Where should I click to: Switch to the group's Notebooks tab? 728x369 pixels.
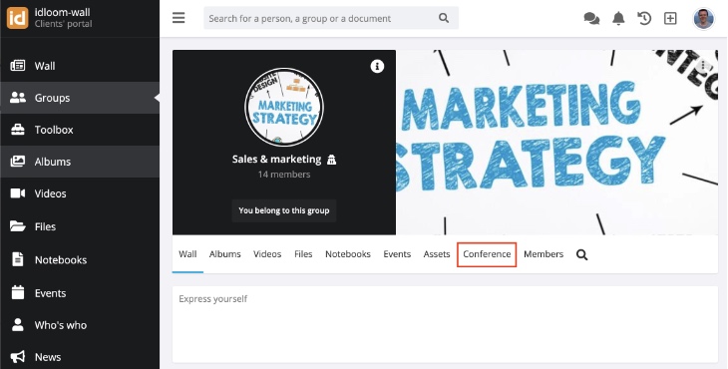(348, 254)
